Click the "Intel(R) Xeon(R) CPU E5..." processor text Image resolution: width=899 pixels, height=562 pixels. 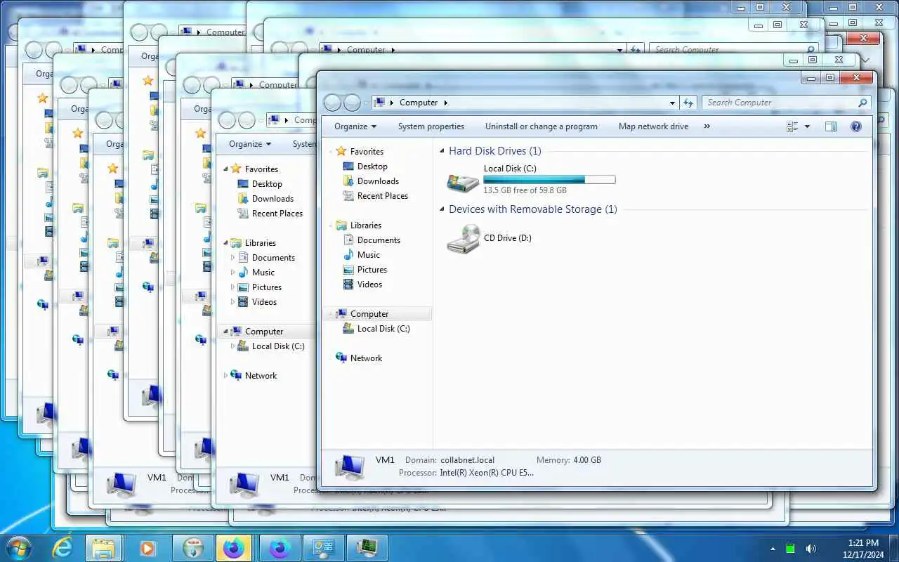(487, 473)
